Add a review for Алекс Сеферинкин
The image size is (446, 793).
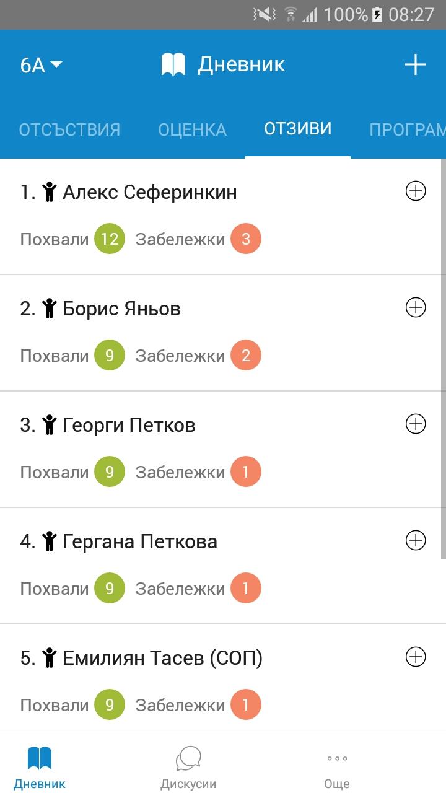pos(416,191)
